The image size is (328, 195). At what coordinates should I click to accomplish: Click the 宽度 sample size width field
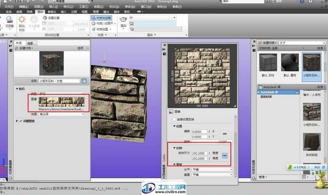coord(199,153)
